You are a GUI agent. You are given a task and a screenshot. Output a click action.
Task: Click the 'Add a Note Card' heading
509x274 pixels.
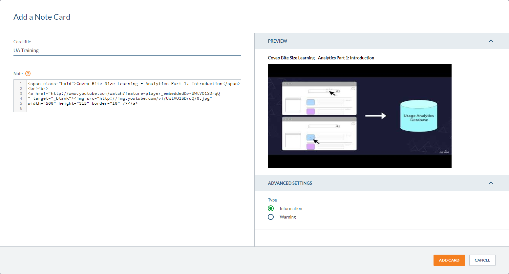click(x=42, y=17)
